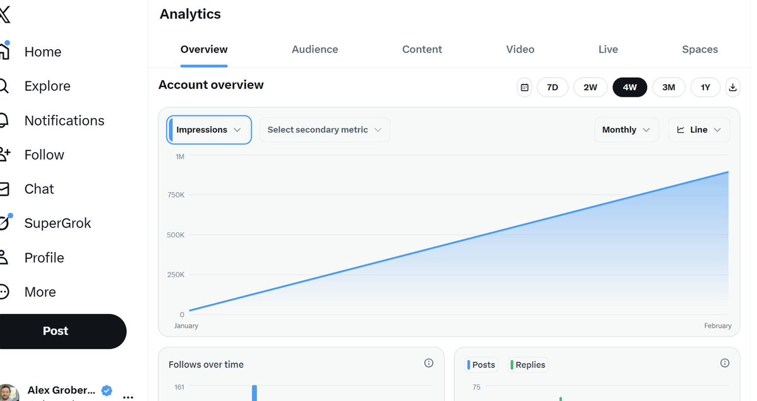Image resolution: width=757 pixels, height=401 pixels.
Task: Switch to the Overview tab
Action: click(204, 49)
